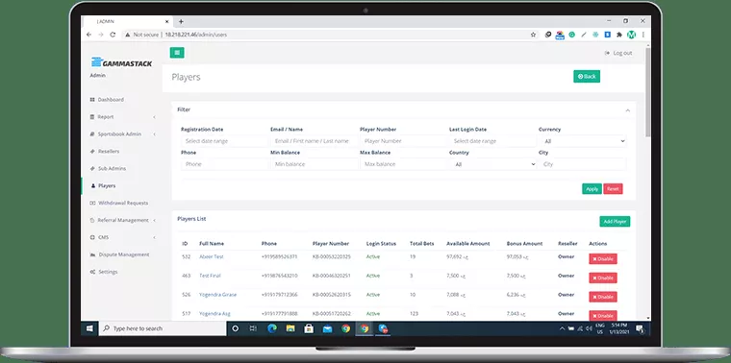Expand the Referral Management sidebar menu

[122, 220]
